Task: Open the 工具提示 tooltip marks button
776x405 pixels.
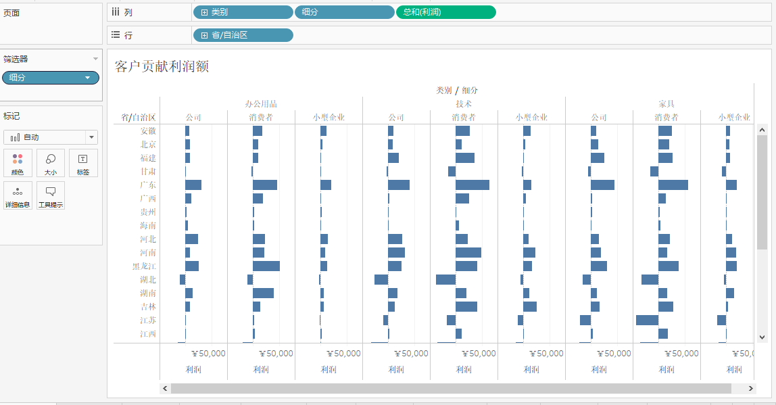Action: click(x=51, y=195)
